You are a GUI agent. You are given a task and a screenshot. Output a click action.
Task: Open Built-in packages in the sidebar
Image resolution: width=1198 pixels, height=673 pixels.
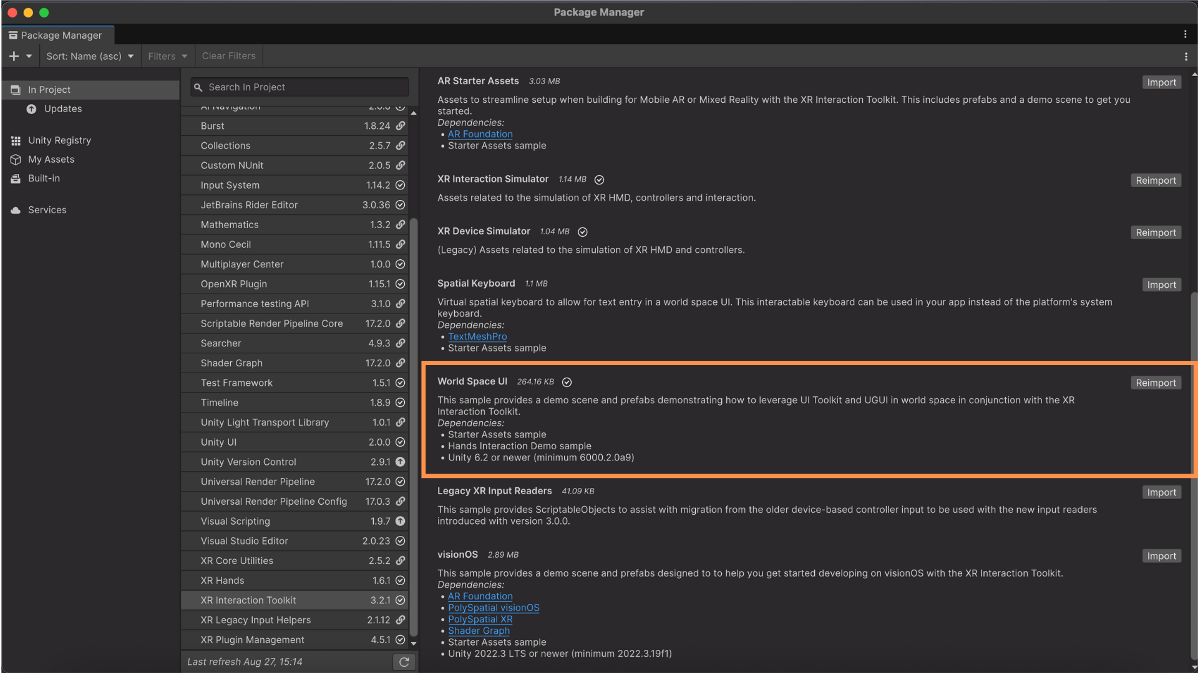coord(44,178)
